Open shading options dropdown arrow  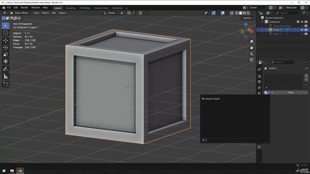coord(252,13)
